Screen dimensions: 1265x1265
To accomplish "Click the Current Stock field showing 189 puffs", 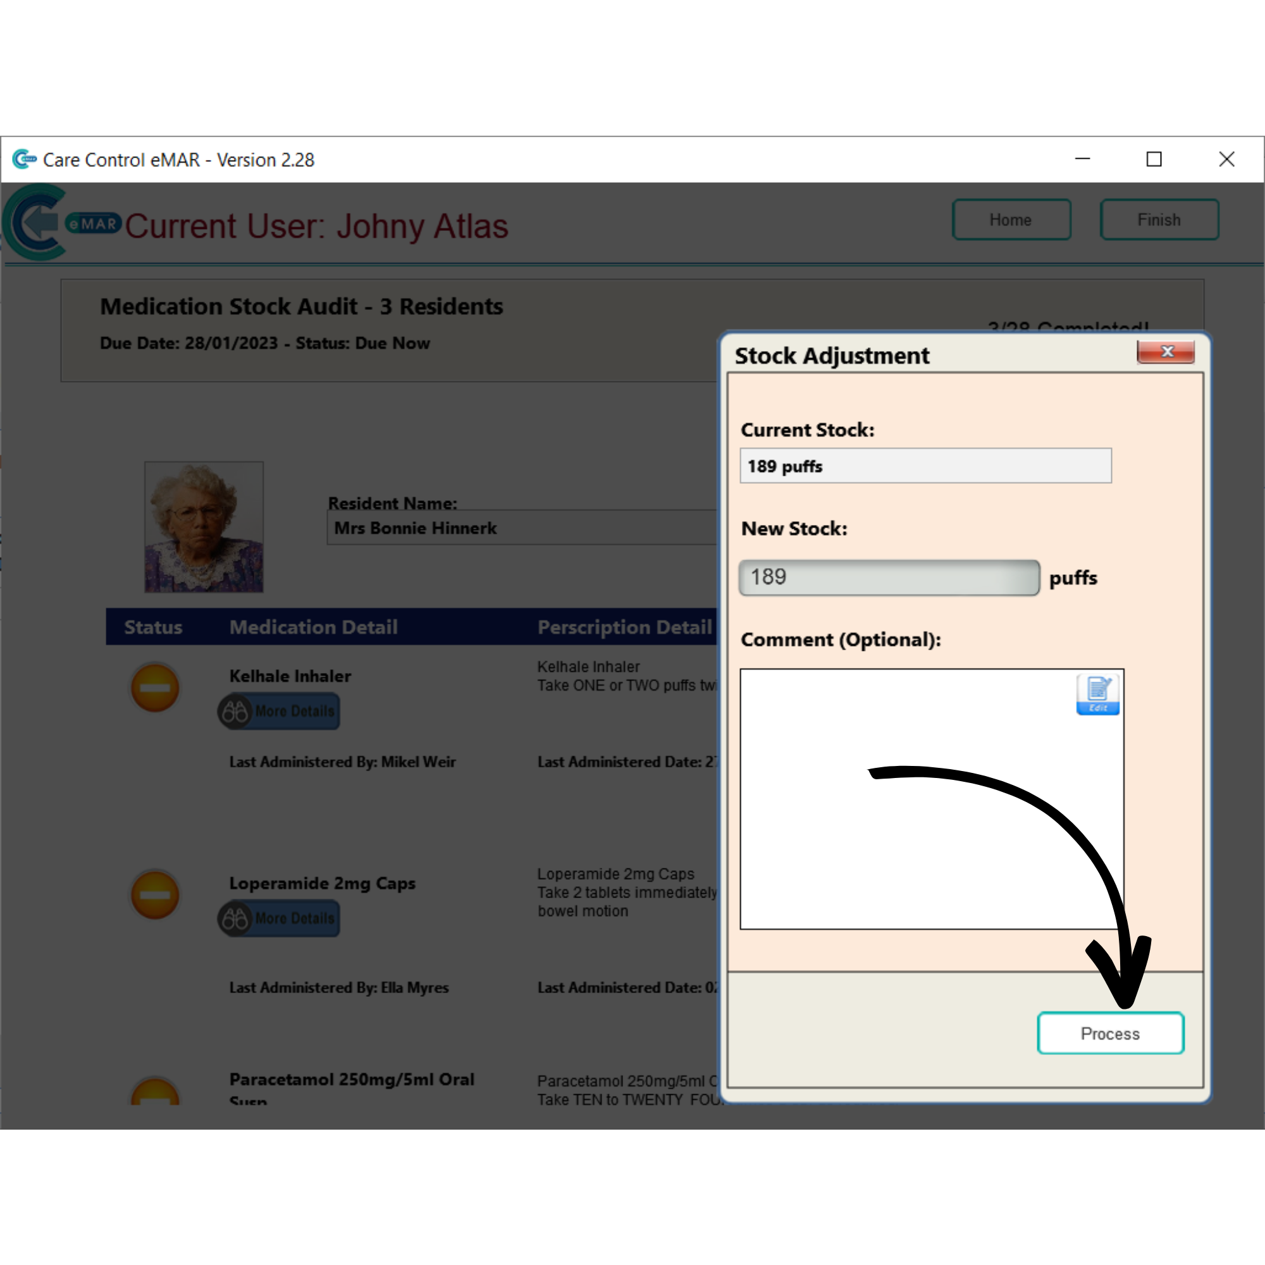I will 925,466.
